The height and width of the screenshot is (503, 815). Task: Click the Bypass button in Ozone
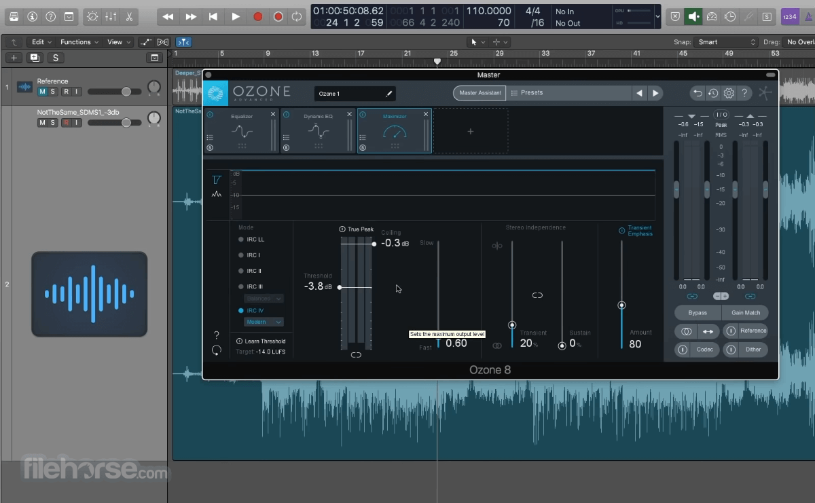click(698, 313)
